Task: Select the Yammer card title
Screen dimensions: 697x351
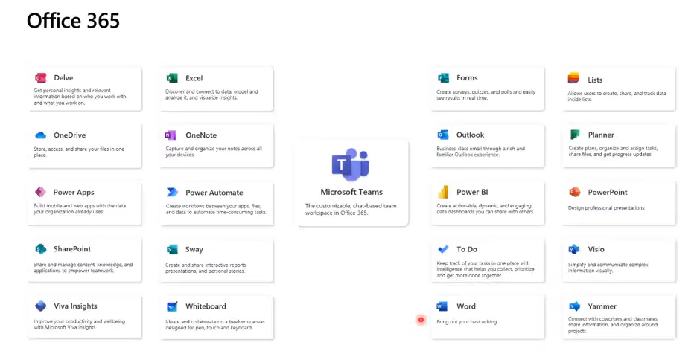Action: point(602,306)
